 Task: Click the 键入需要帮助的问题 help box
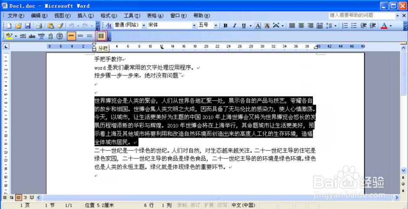click(x=362, y=16)
